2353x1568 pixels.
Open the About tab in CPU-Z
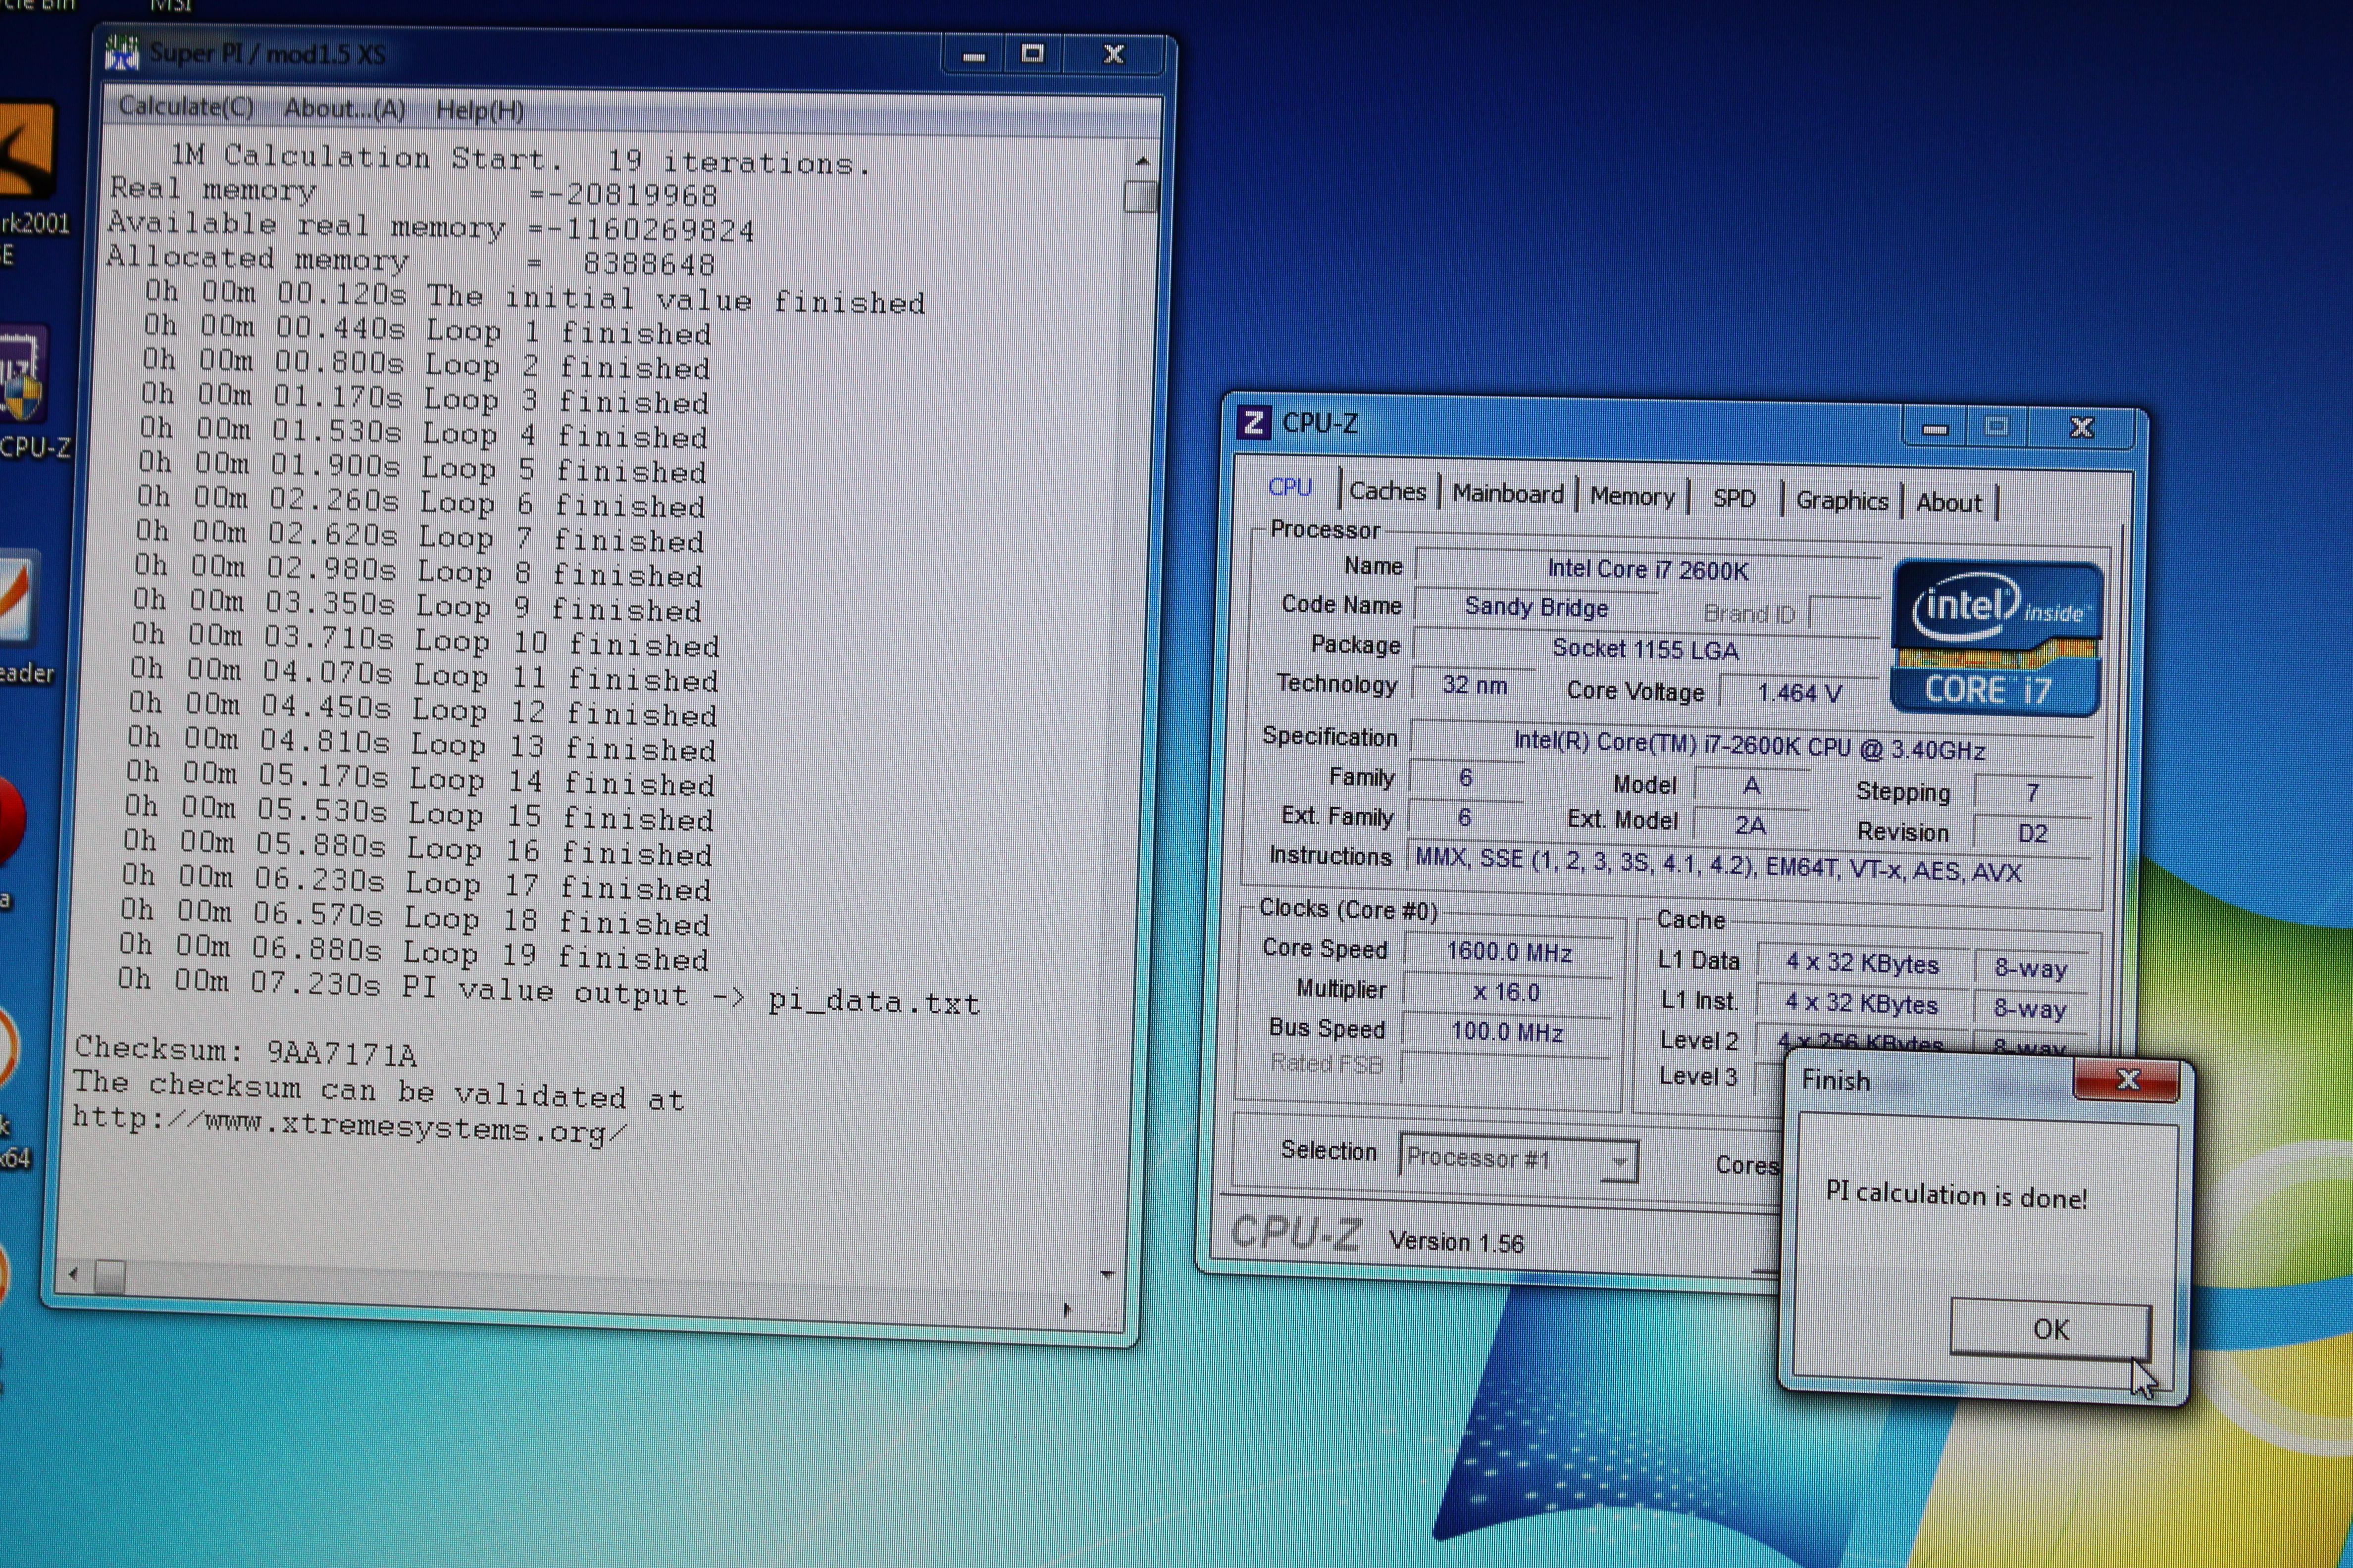1948,503
